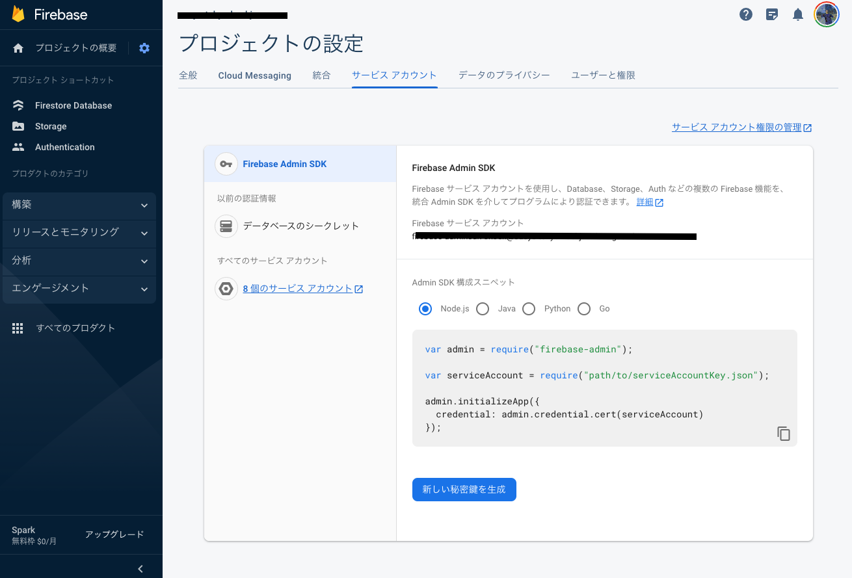Select データベースのシークレット list item
852x578 pixels.
pos(300,226)
